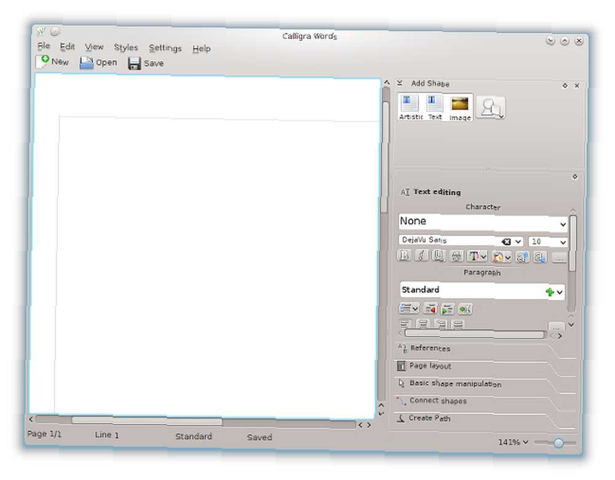Open the File menu
The image size is (615, 480).
click(x=44, y=46)
